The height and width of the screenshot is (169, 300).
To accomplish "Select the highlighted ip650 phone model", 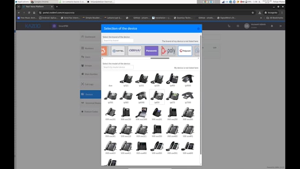I will click(157, 97).
